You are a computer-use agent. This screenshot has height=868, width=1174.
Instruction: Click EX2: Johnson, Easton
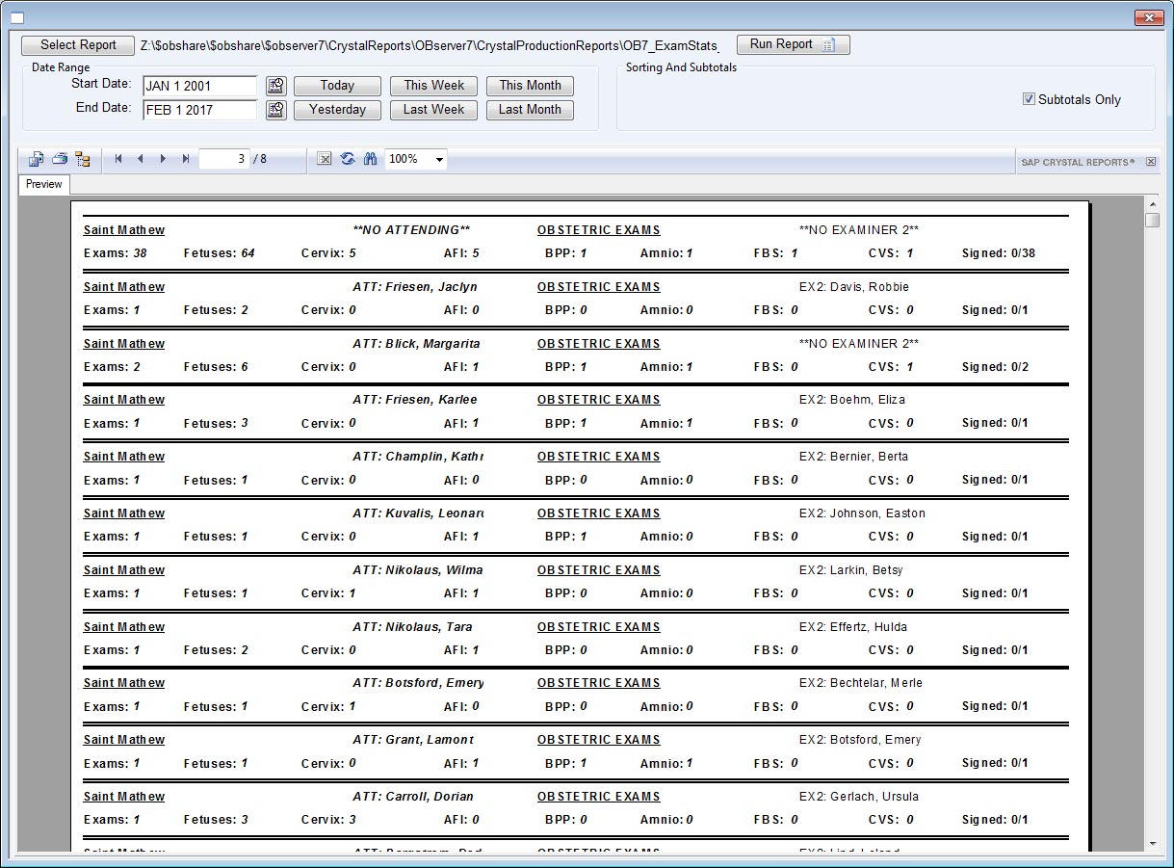tap(862, 513)
